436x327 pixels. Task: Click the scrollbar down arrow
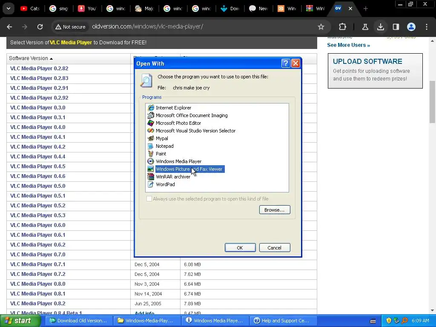[x=432, y=310]
